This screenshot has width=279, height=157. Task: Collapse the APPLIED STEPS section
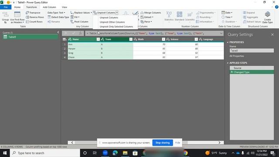click(x=228, y=63)
